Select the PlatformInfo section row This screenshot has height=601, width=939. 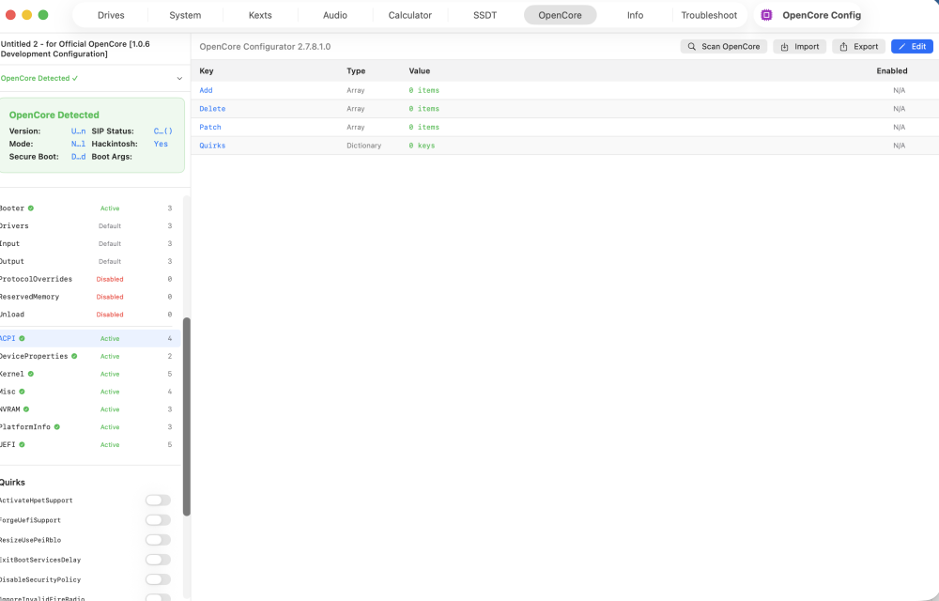[x=88, y=427]
